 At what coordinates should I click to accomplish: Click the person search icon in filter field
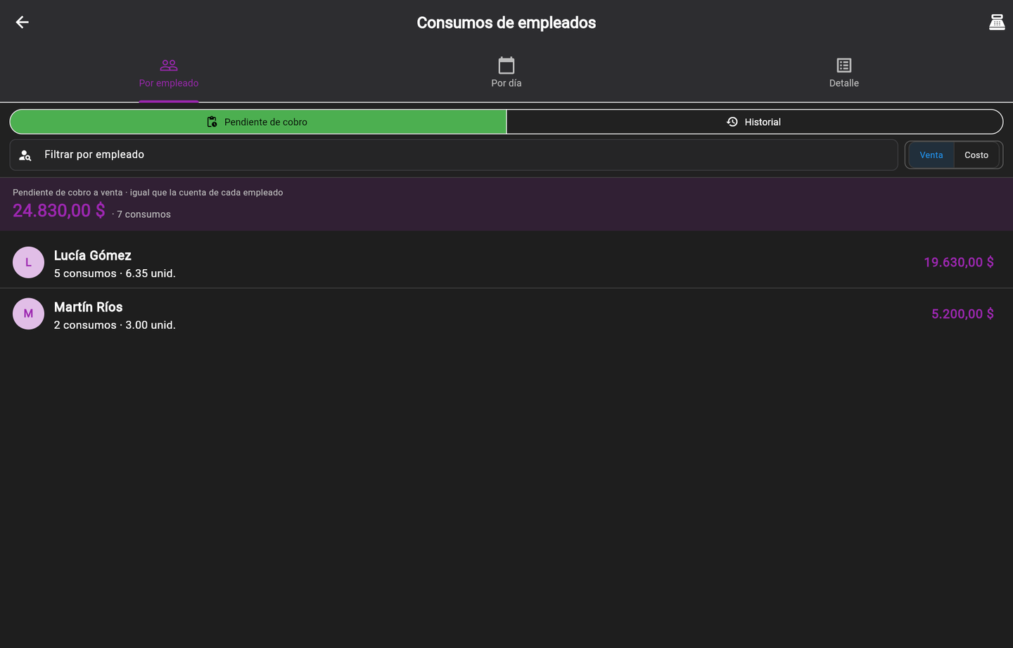25,155
